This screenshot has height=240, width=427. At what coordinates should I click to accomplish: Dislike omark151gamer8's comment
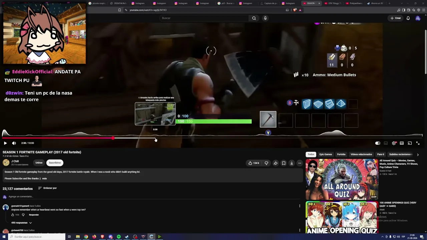pos(23,215)
